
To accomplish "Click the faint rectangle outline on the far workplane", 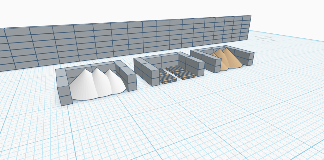I will (x=265, y=38).
